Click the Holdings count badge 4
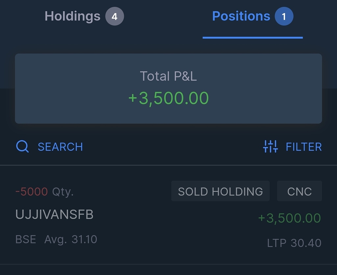 click(115, 16)
